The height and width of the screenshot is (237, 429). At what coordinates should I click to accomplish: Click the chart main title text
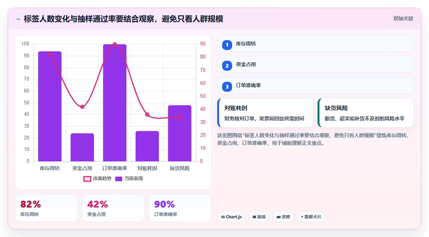click(123, 19)
